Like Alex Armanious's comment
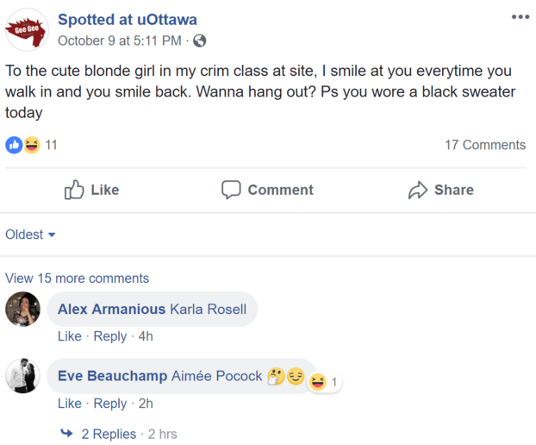536x445 pixels. coord(69,336)
